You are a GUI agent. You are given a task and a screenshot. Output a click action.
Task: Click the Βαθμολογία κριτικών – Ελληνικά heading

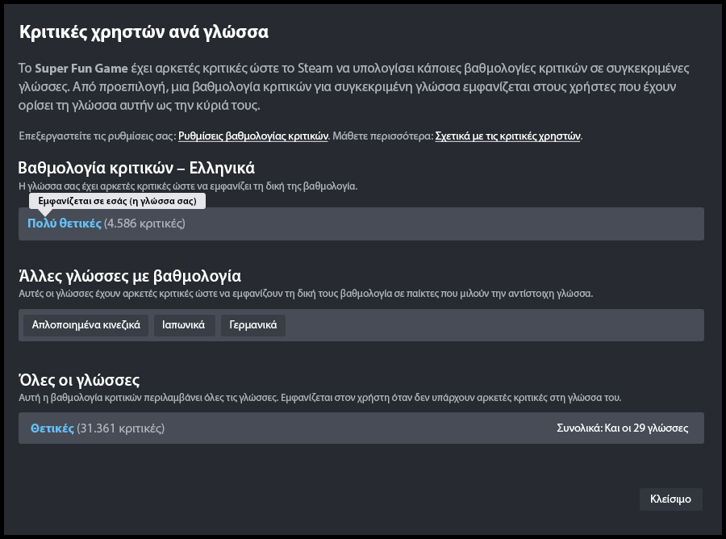click(x=136, y=168)
